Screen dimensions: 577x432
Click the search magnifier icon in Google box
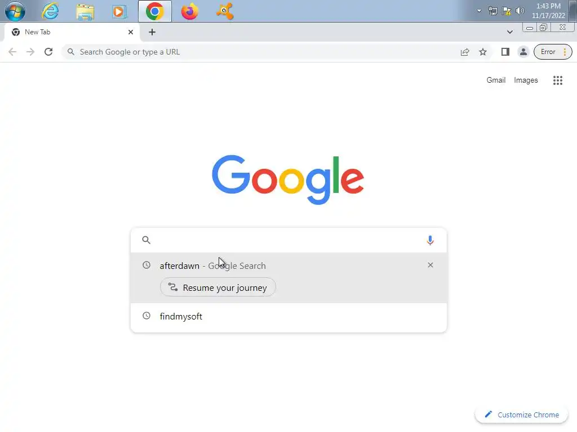146,240
